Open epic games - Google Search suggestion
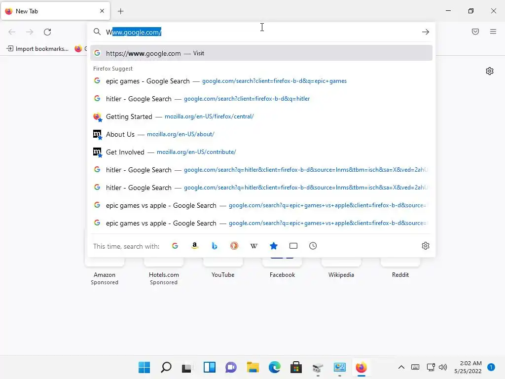Viewport: 505px width, 379px height. [x=261, y=81]
